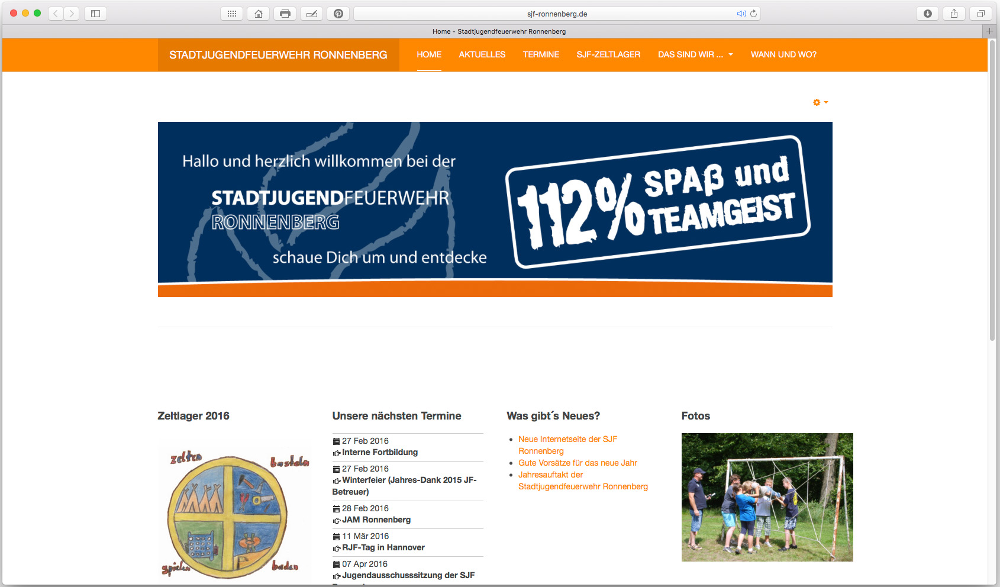The height and width of the screenshot is (587, 1000).
Task: Open the Downloads icon in toolbar
Action: tap(928, 14)
